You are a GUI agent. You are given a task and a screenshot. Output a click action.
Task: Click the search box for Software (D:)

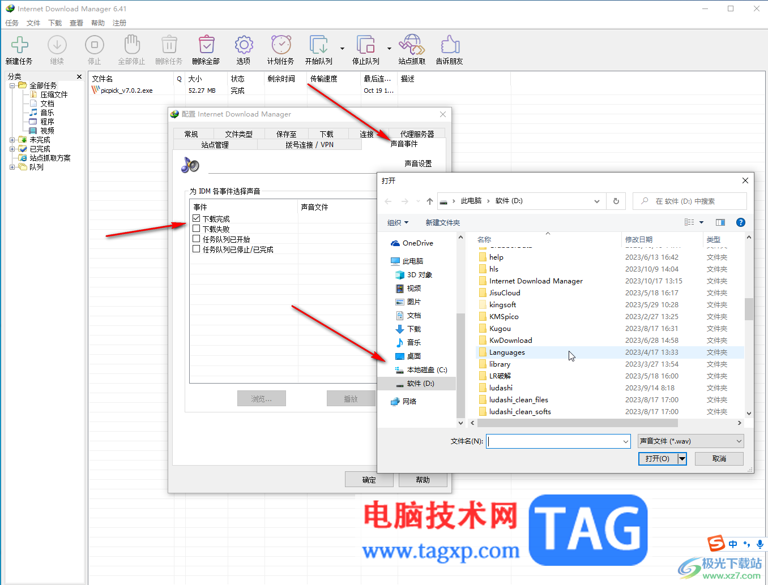[x=689, y=201]
